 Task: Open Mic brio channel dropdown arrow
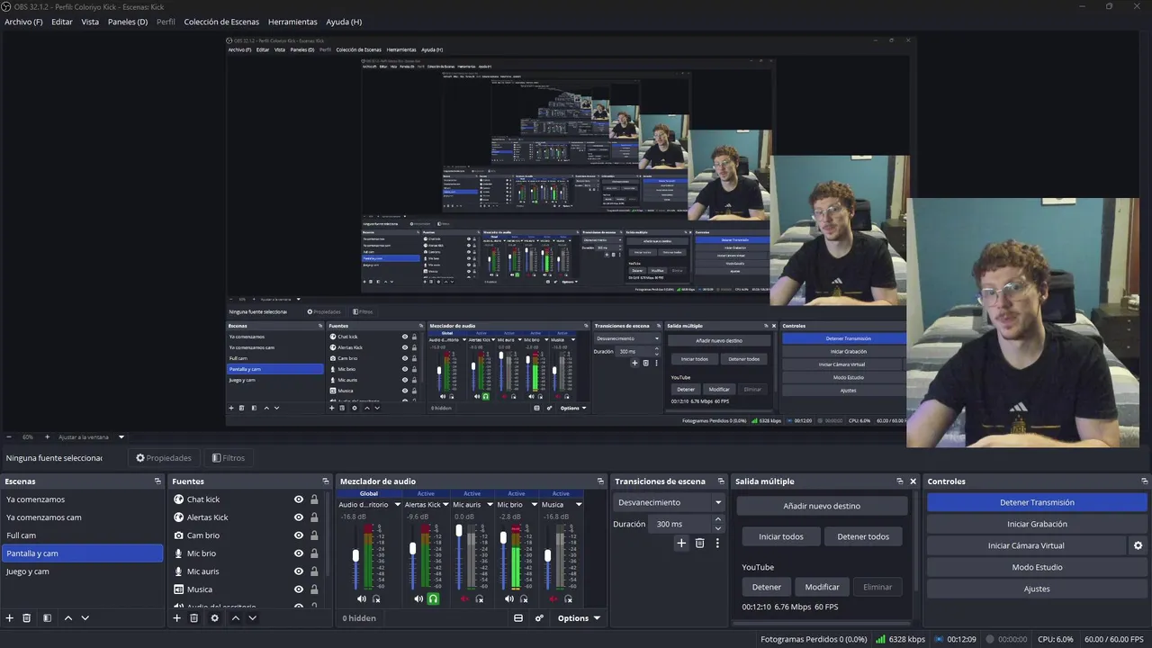[534, 505]
